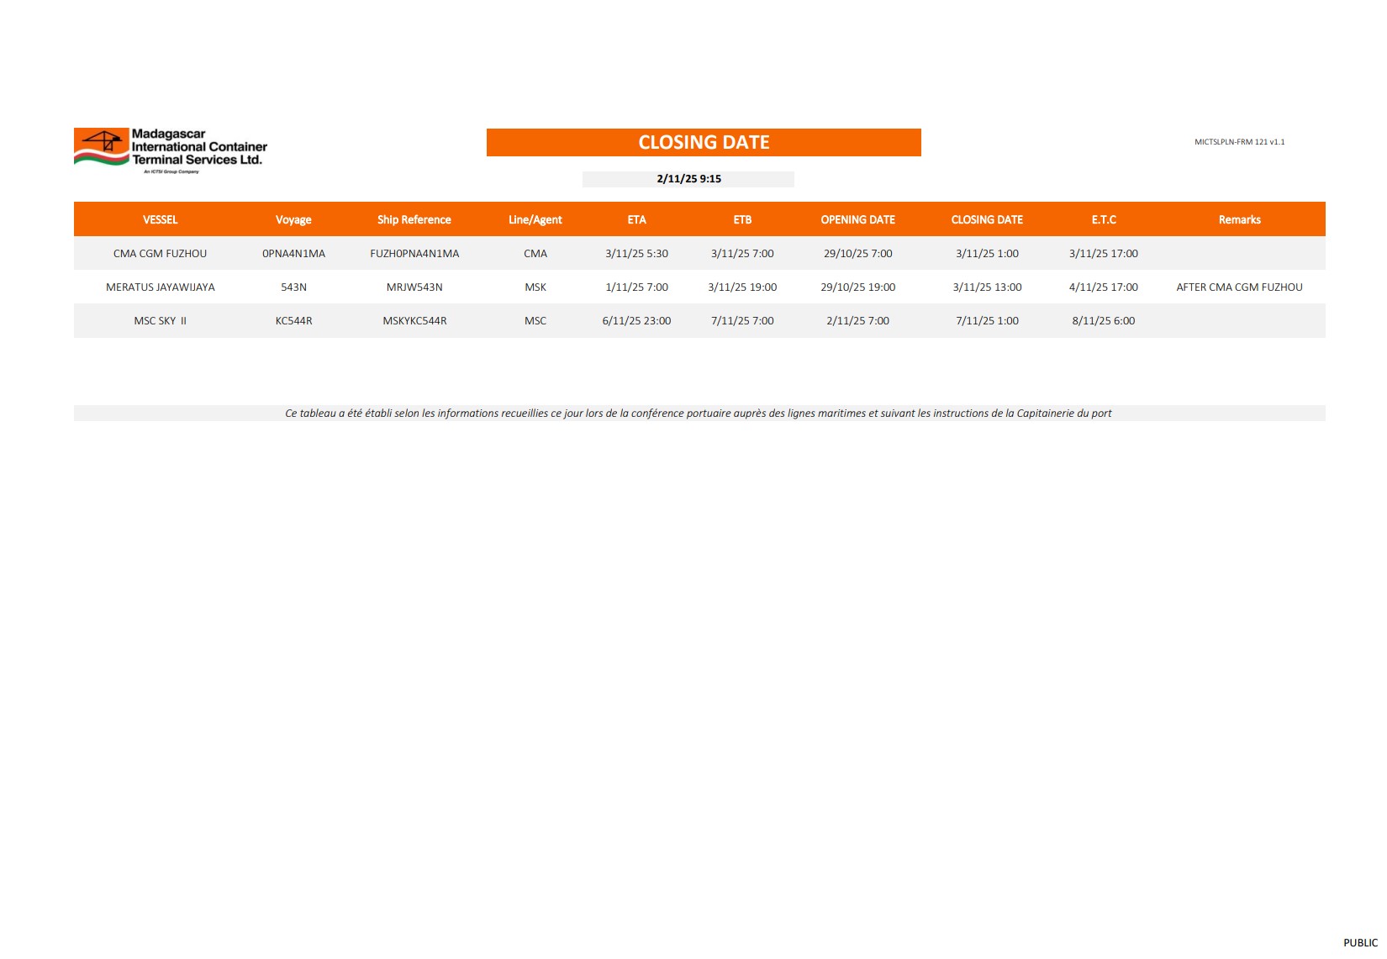Select the CMA CGM FUZHOU vessel cell
This screenshot has width=1387, height=959.
pos(160,253)
